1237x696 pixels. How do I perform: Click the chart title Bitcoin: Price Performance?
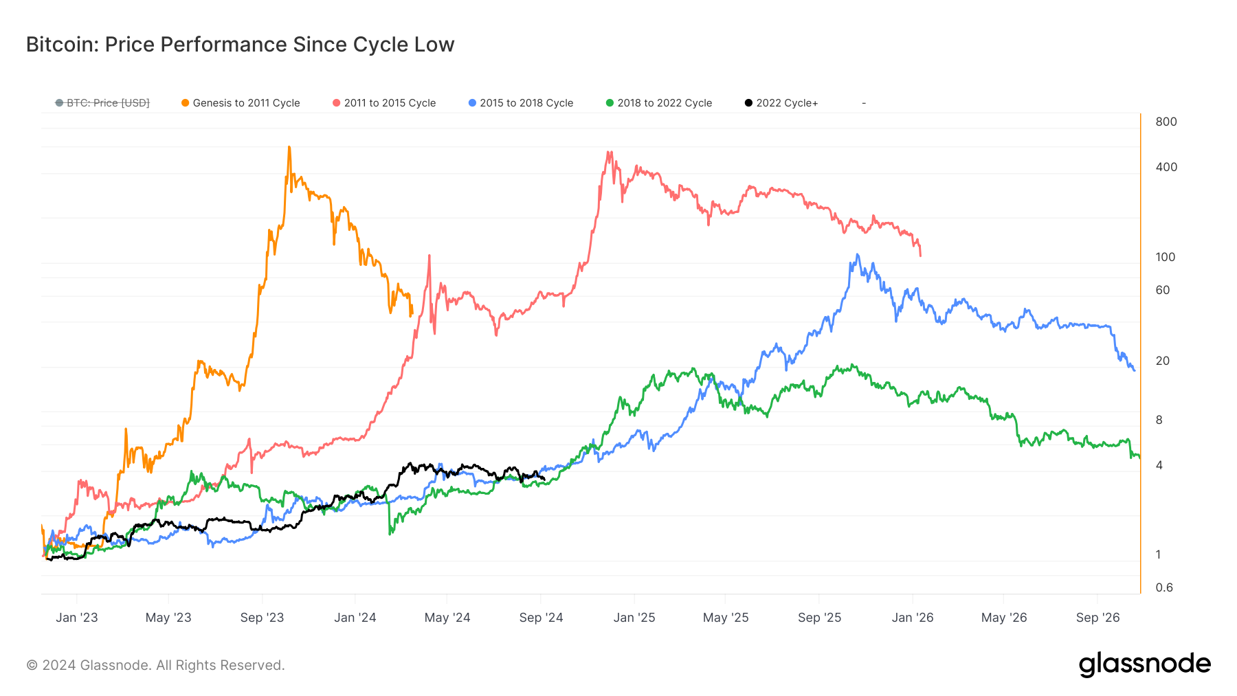click(x=240, y=45)
